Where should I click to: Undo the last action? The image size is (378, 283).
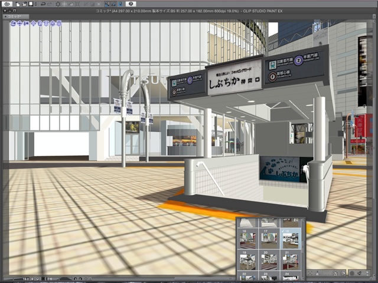[43, 4]
